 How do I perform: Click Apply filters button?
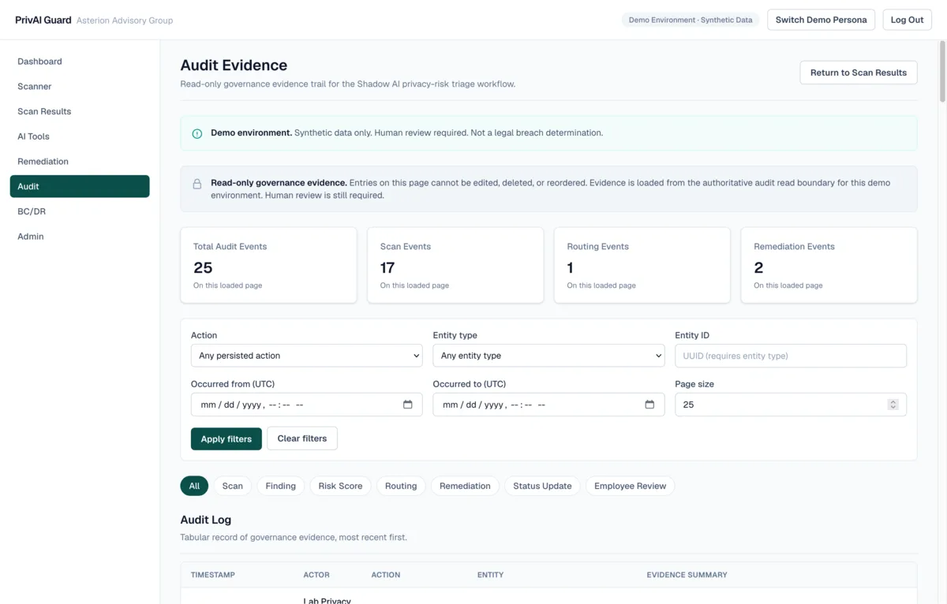226,438
